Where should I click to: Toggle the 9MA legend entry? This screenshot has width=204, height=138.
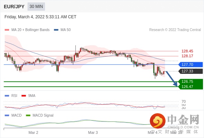28,96
